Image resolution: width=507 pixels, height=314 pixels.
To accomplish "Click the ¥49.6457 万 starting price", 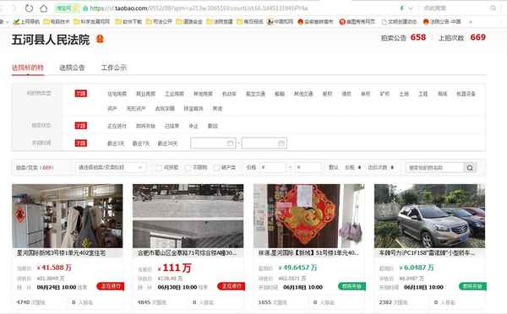I will 297,268.
